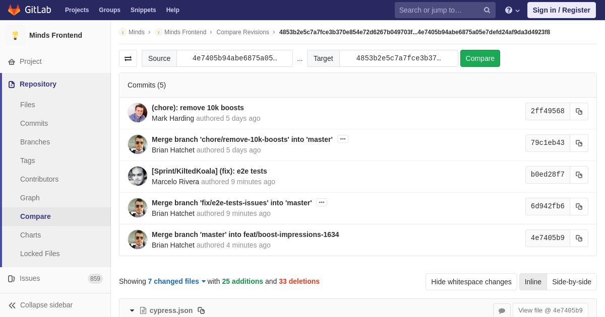Open the Groups menu
Viewport: 605px width, 317px height.
pyautogui.click(x=109, y=10)
